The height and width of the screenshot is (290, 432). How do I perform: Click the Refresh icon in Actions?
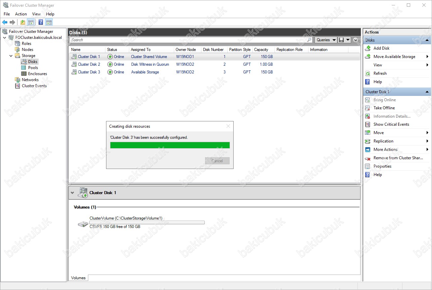(x=368, y=73)
